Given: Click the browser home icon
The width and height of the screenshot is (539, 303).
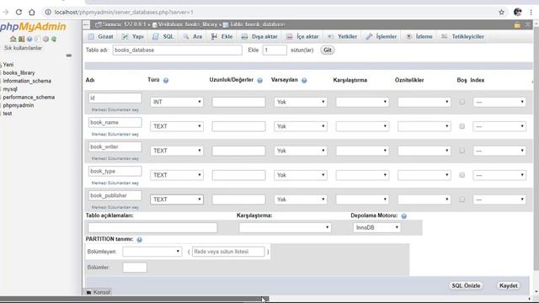Looking at the screenshot, I should tap(32, 12).
